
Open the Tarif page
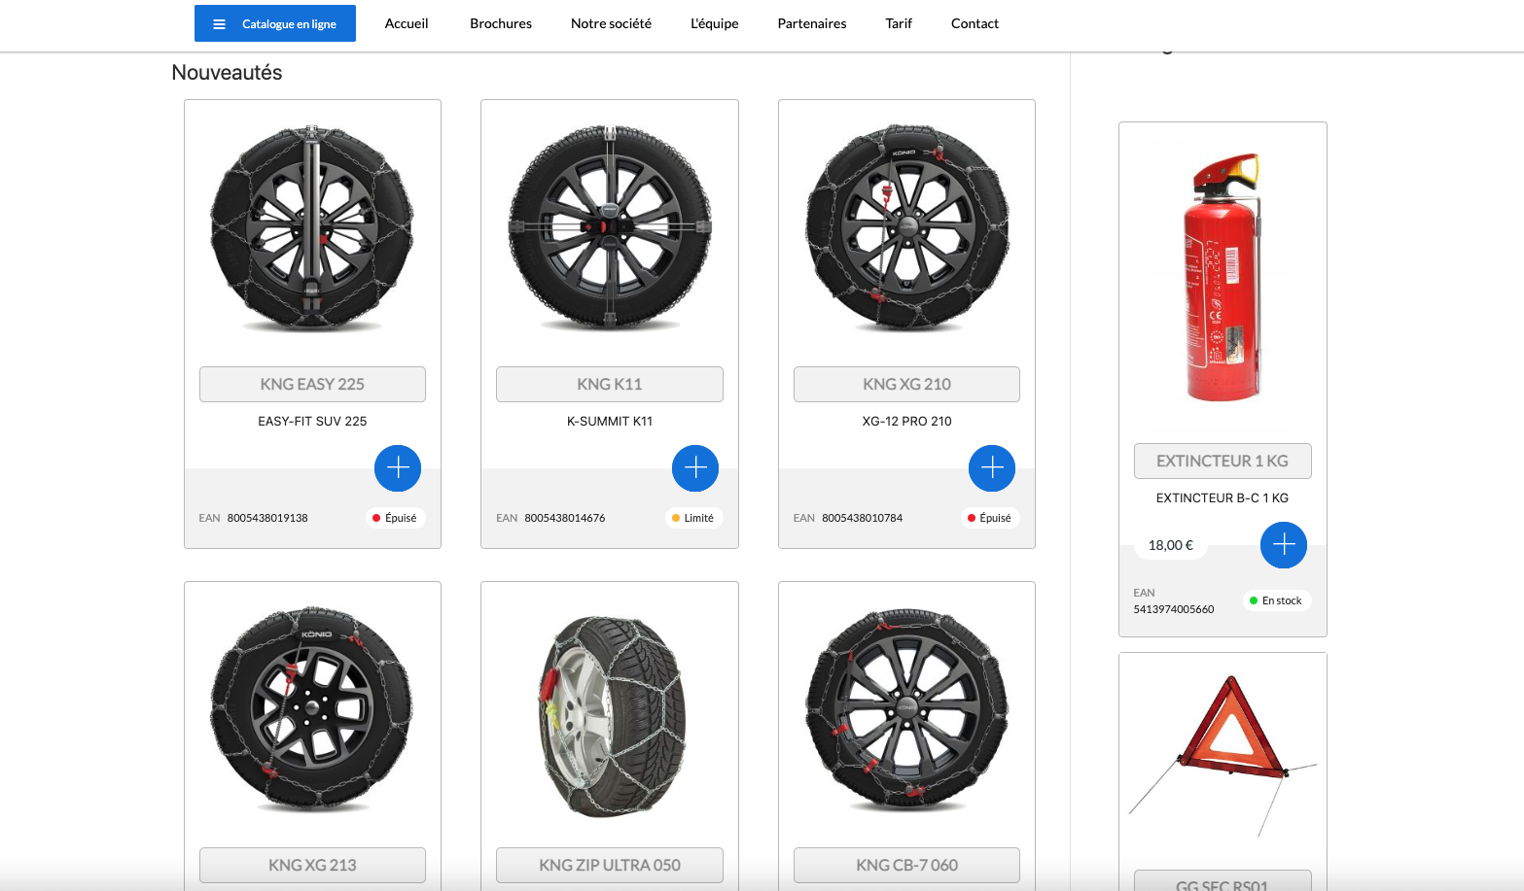899,23
